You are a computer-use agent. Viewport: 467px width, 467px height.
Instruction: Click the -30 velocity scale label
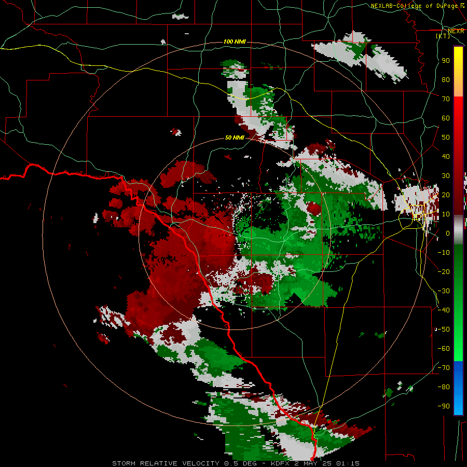(444, 291)
